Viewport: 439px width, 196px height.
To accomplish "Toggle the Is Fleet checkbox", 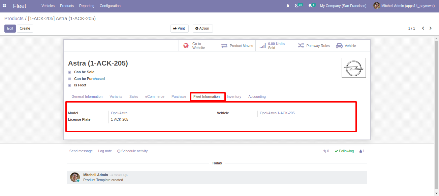I will tap(70, 85).
